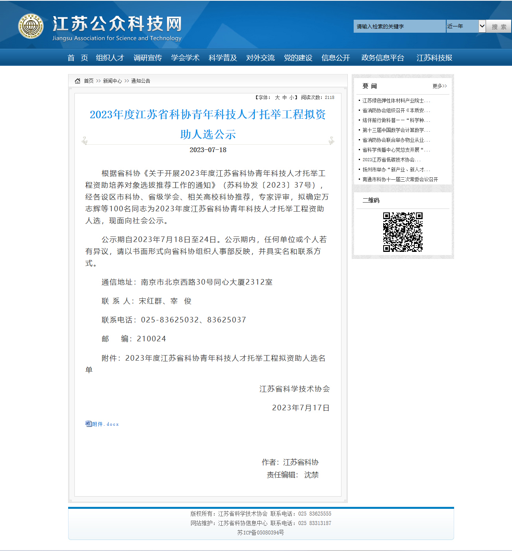Set font size to 中

coord(284,97)
